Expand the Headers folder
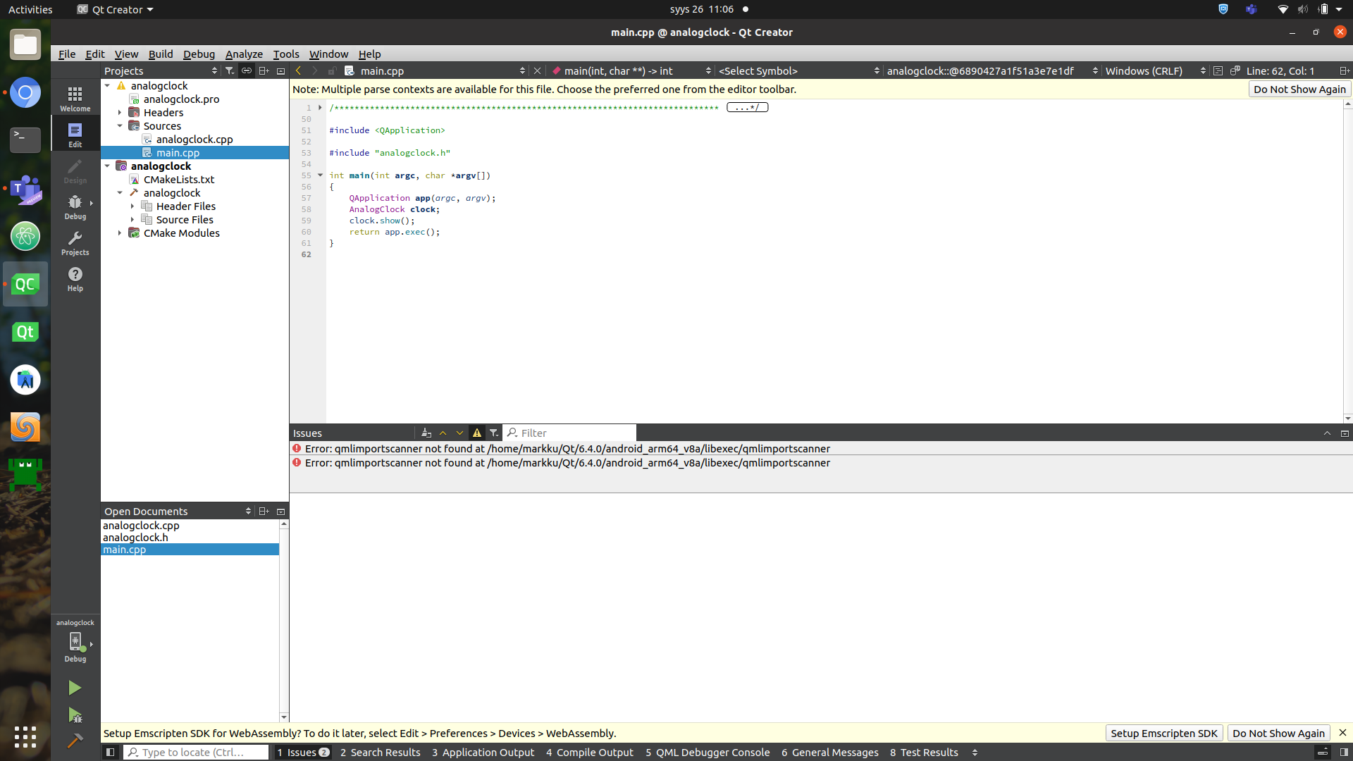Screen dimensions: 1353x761 pos(120,112)
